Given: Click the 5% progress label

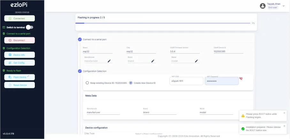Looking at the screenshot, I should pyautogui.click(x=253, y=23).
